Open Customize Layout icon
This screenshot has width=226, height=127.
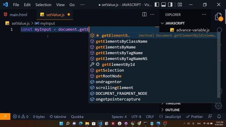tap(180, 5)
